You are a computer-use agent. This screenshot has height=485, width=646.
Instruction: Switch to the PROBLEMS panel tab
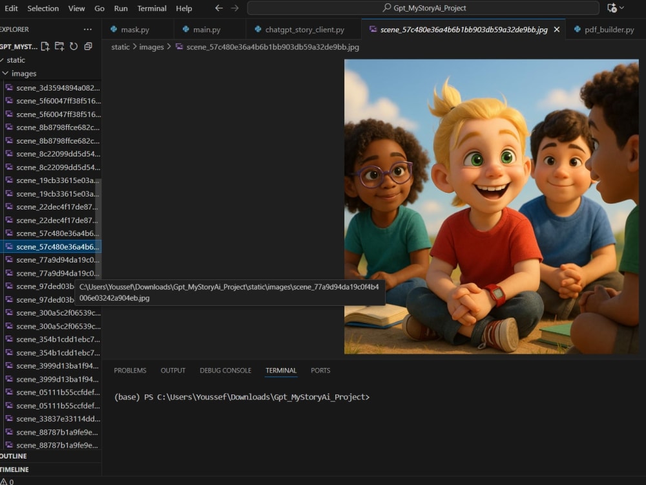(x=130, y=371)
